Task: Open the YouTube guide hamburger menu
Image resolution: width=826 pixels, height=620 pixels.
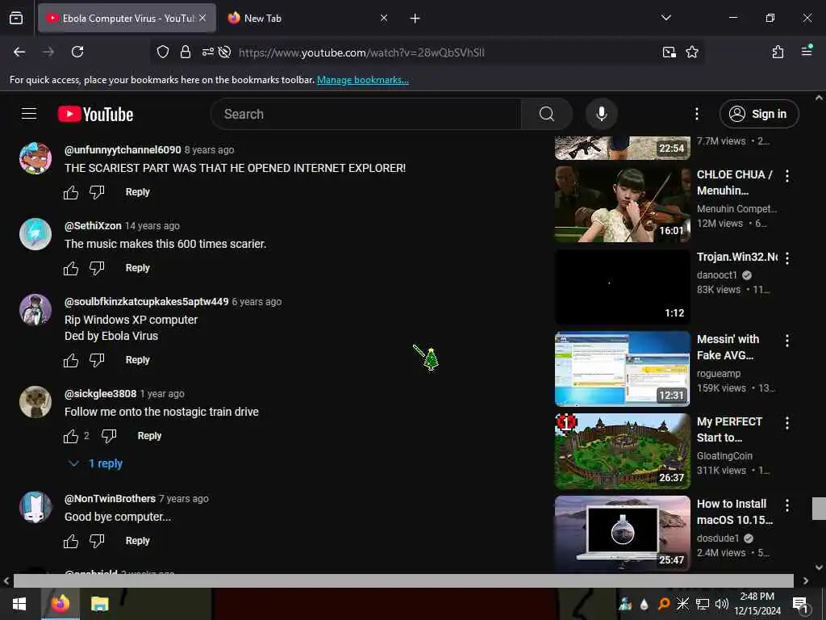Action: coord(29,114)
